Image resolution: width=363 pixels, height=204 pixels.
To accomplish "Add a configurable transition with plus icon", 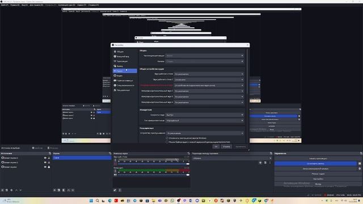I will point(260,163).
